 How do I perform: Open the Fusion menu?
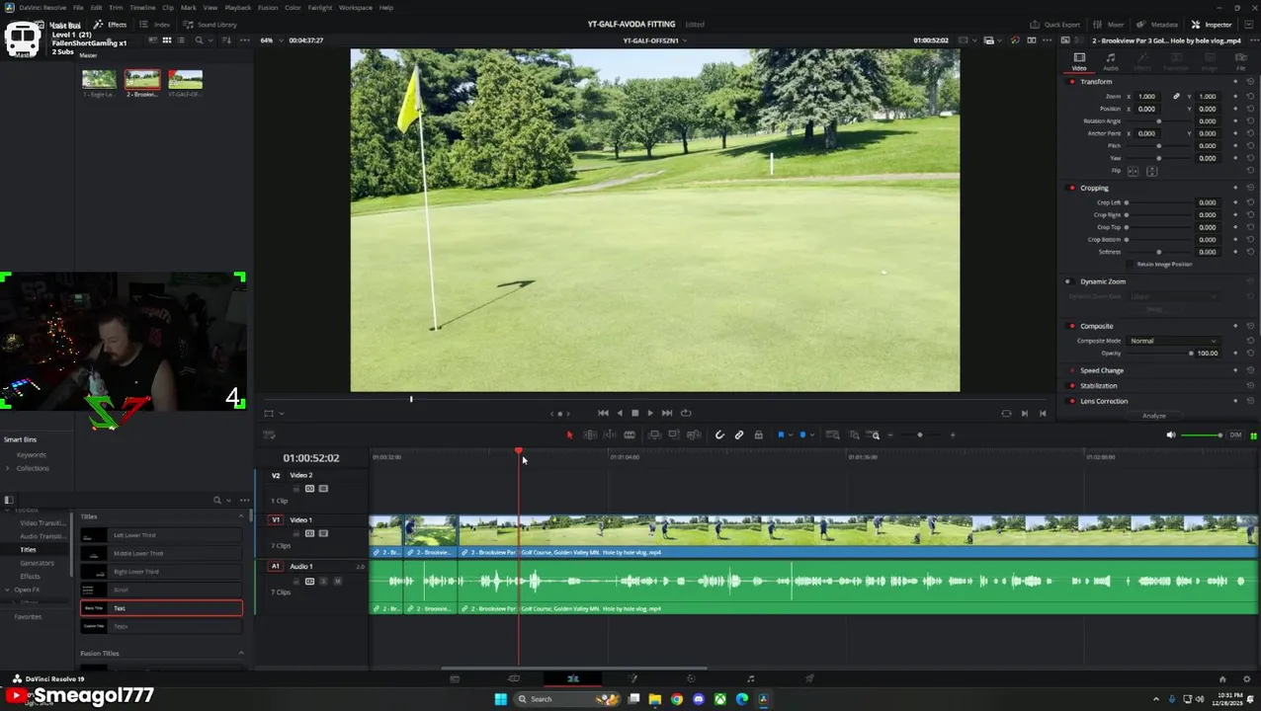click(x=267, y=8)
